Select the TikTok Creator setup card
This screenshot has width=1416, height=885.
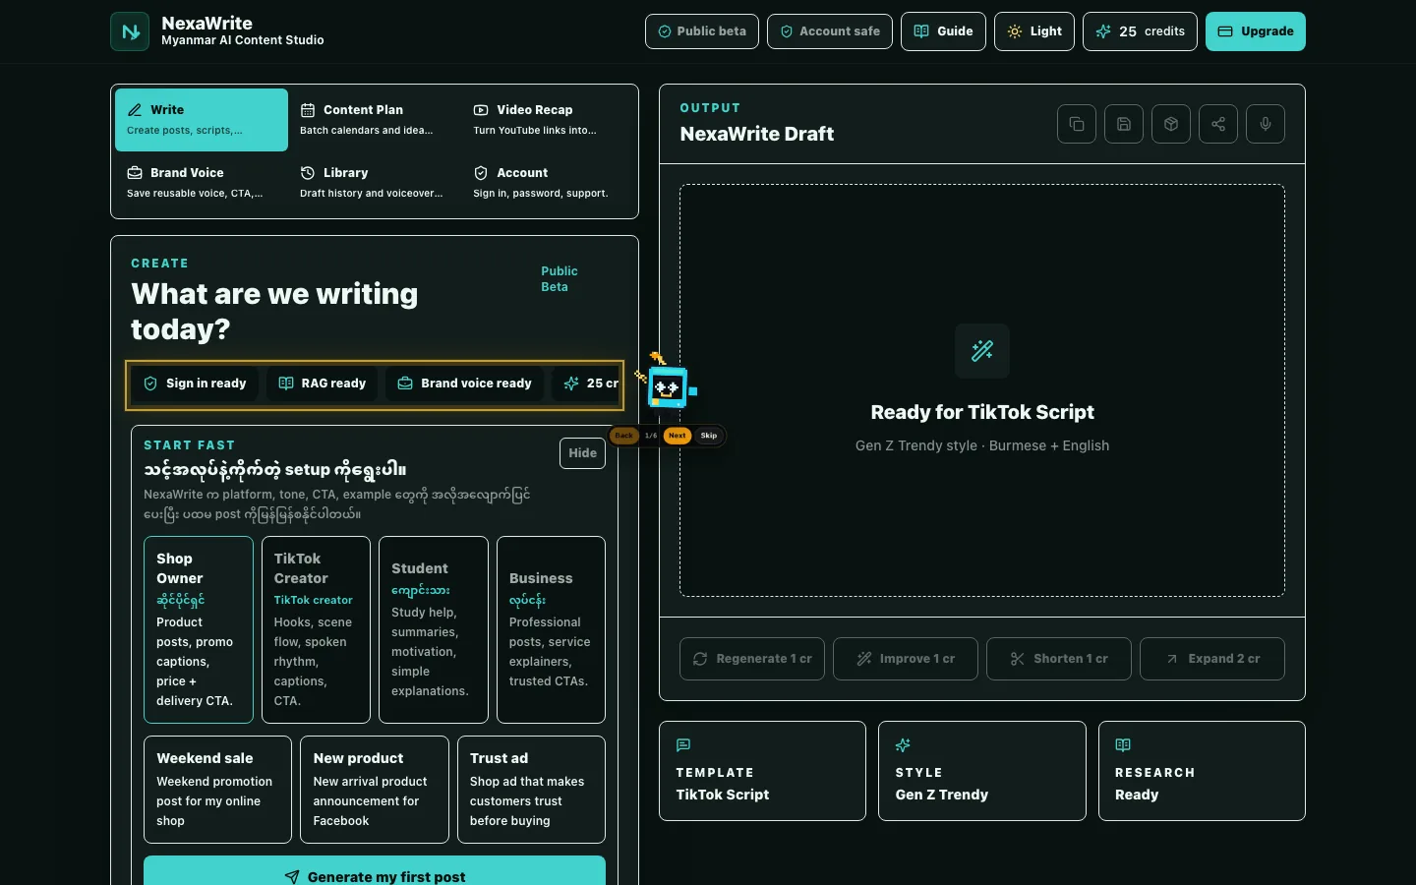[316, 629]
